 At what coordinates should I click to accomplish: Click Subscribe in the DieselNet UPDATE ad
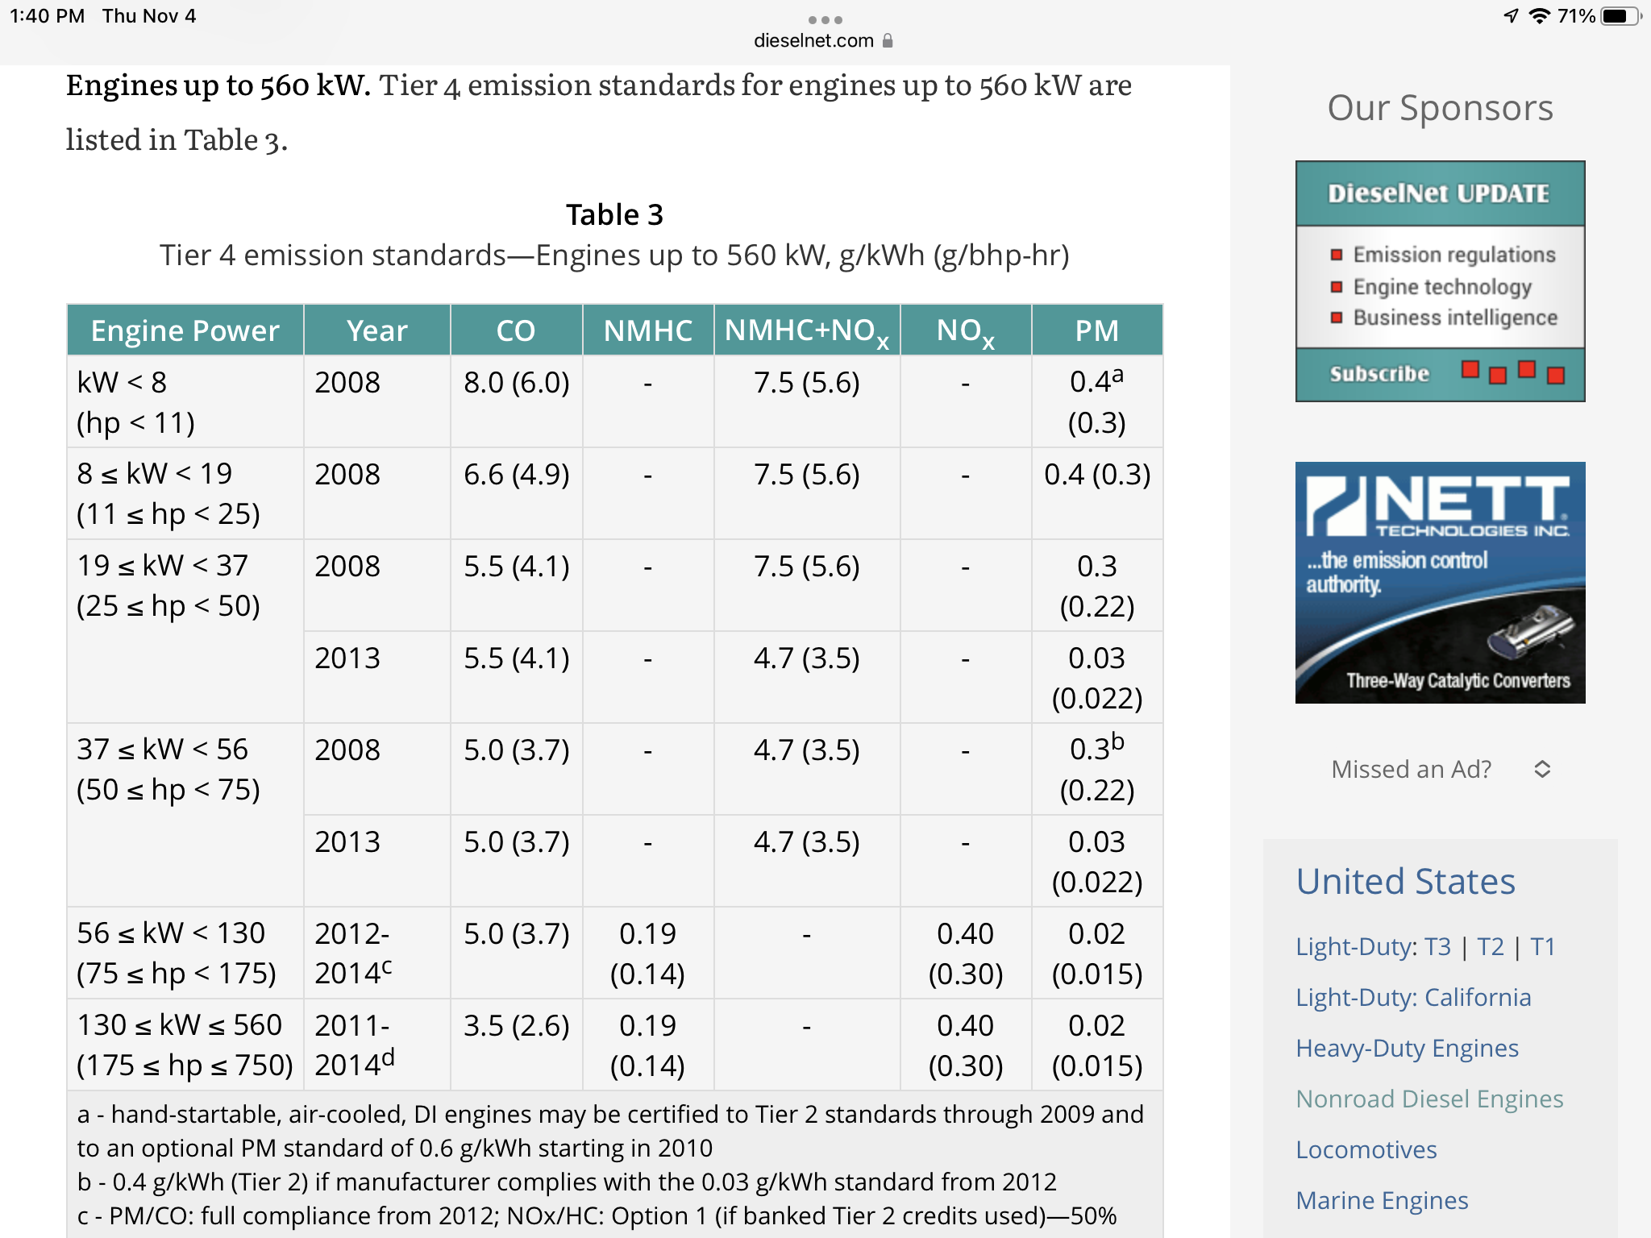1379,374
